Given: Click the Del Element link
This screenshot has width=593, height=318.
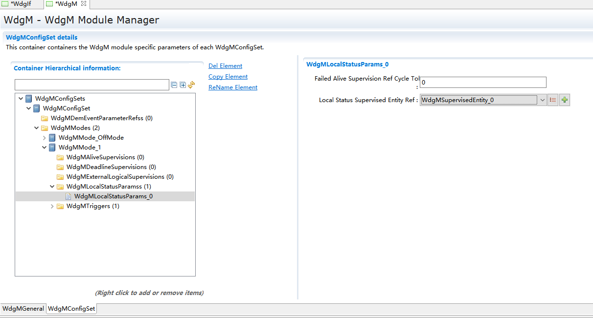Looking at the screenshot, I should (x=225, y=66).
